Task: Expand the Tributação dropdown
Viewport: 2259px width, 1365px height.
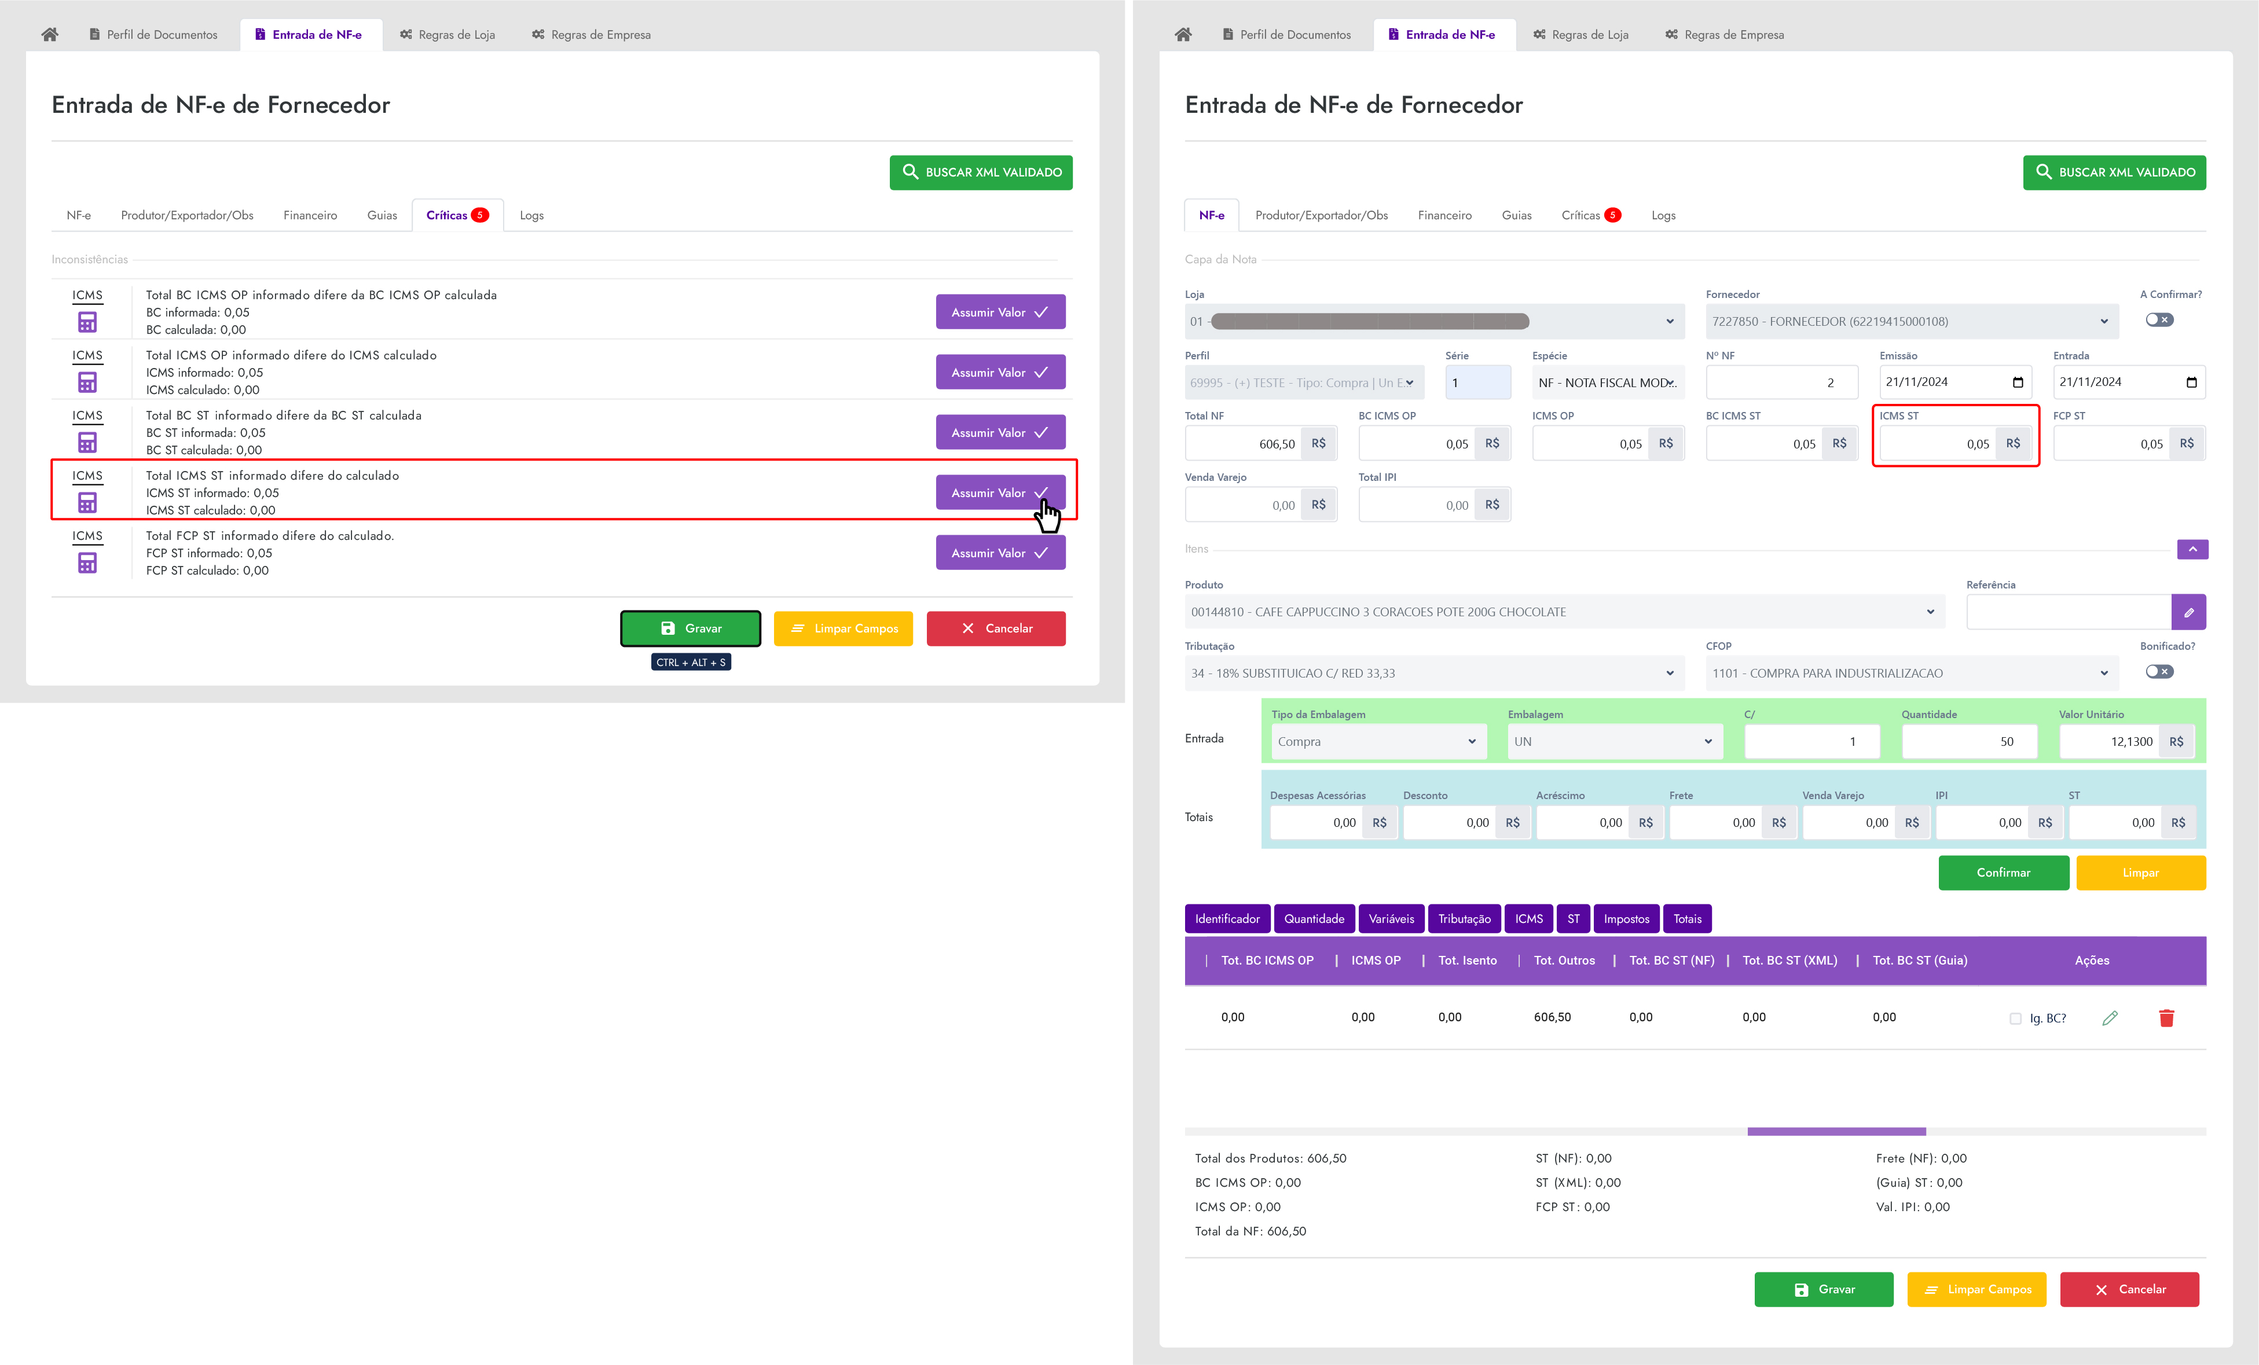Action: [x=1434, y=674]
